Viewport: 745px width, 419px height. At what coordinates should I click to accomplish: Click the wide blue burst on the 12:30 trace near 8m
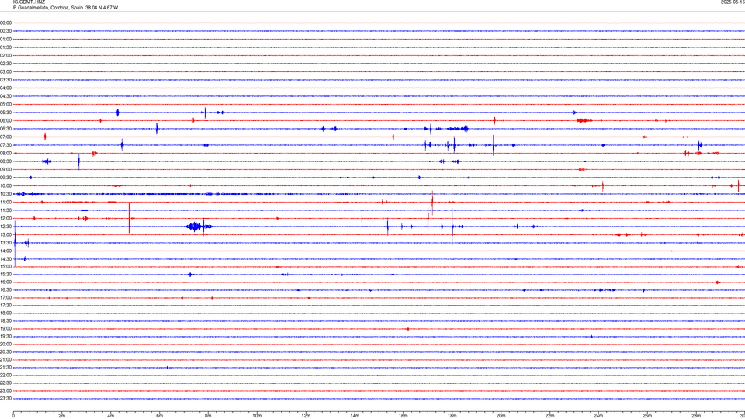pyautogui.click(x=199, y=227)
